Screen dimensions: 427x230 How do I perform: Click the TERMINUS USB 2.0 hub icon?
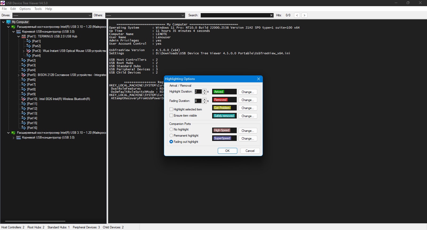tap(24, 36)
